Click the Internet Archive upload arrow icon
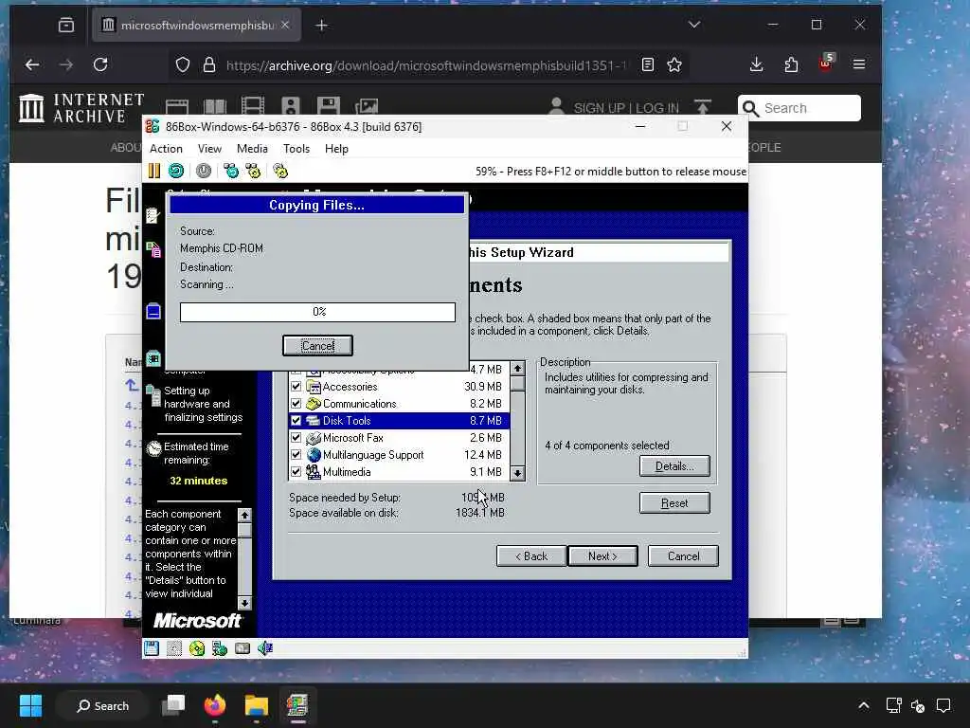Image resolution: width=970 pixels, height=728 pixels. click(703, 107)
